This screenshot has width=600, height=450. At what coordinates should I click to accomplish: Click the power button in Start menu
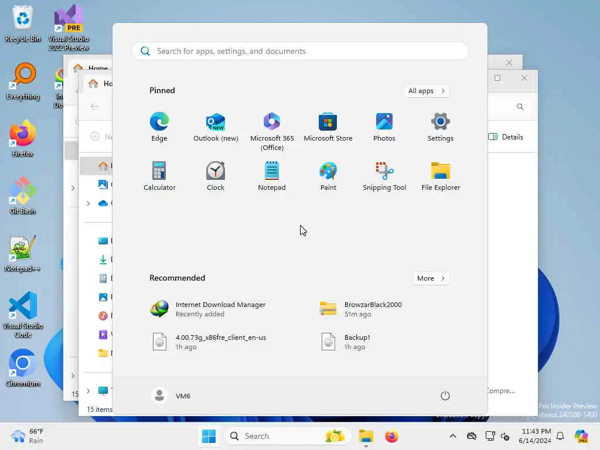[445, 396]
